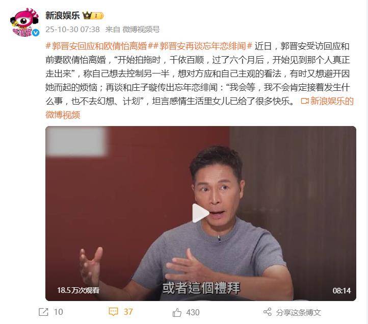Play the video with center play button

200,213
